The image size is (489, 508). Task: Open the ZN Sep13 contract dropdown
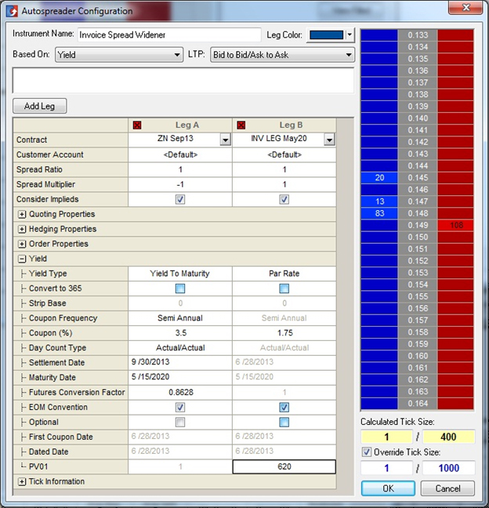pos(225,140)
